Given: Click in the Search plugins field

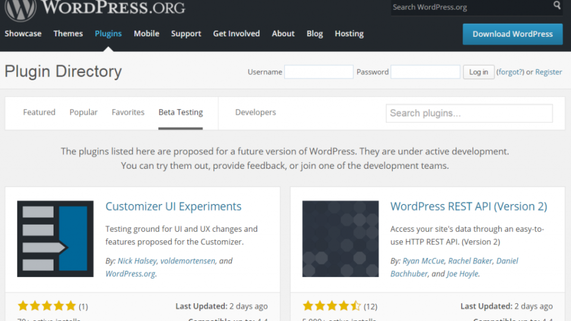Looking at the screenshot, I should point(469,113).
